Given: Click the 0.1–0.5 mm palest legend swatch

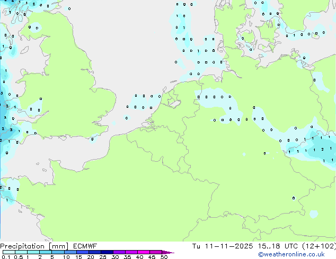Looking at the screenshot, I should [x=9, y=252].
